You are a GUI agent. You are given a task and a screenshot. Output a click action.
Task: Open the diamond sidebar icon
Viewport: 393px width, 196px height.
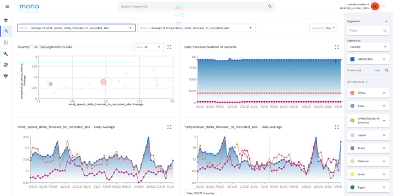[6, 76]
